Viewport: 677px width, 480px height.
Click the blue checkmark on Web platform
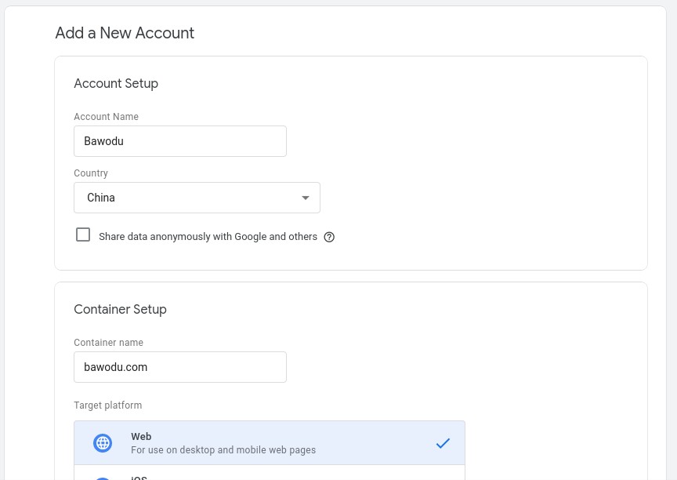(443, 443)
